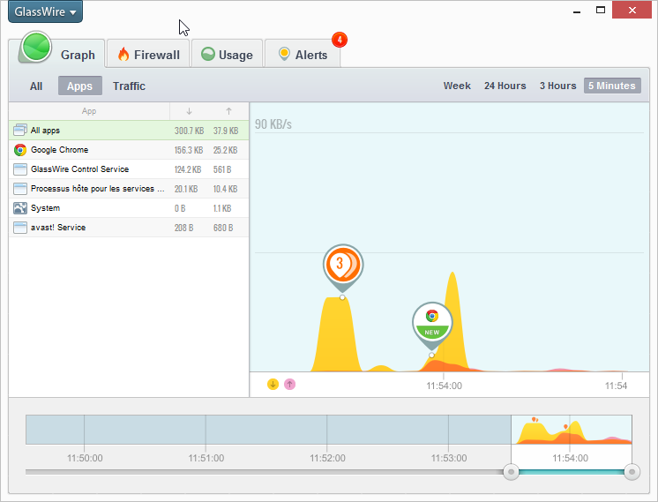This screenshot has height=502, width=658.
Task: Click All apps download value 300.7 KB
Action: coord(190,131)
